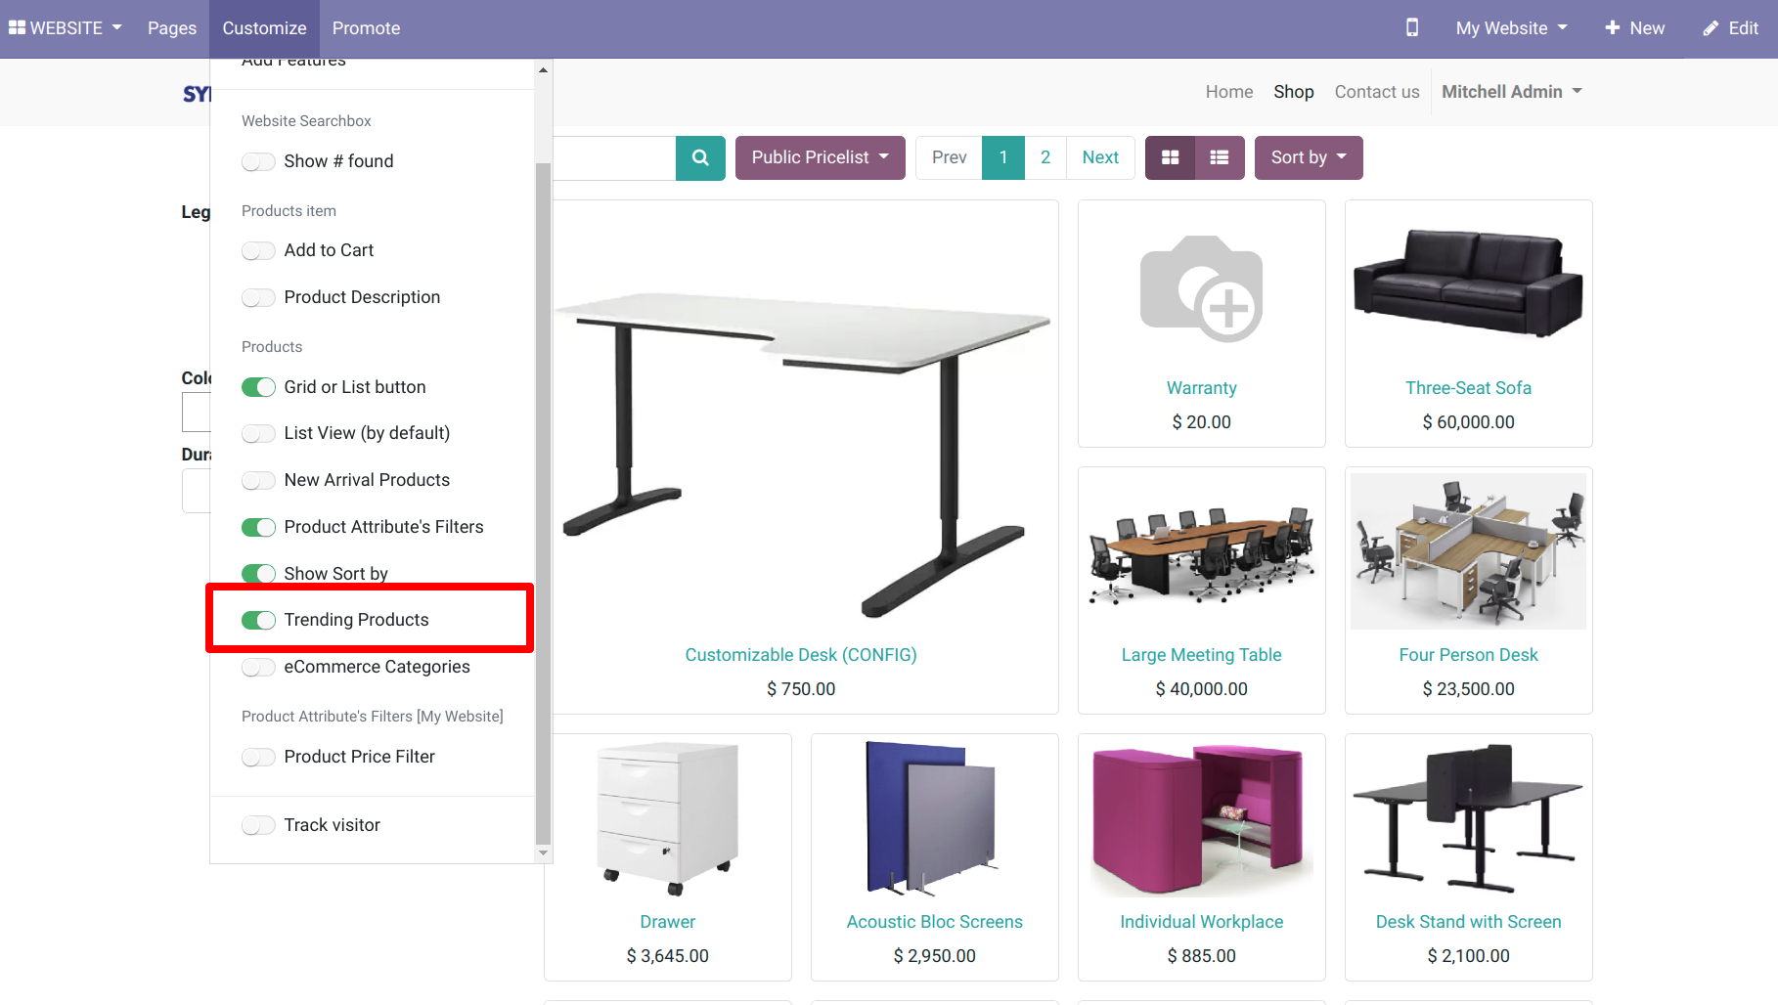Image resolution: width=1778 pixels, height=1005 pixels.
Task: Click the magnifier search button
Action: point(700,157)
